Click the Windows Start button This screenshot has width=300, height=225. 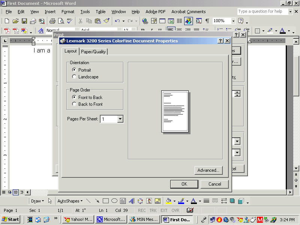tap(11, 219)
